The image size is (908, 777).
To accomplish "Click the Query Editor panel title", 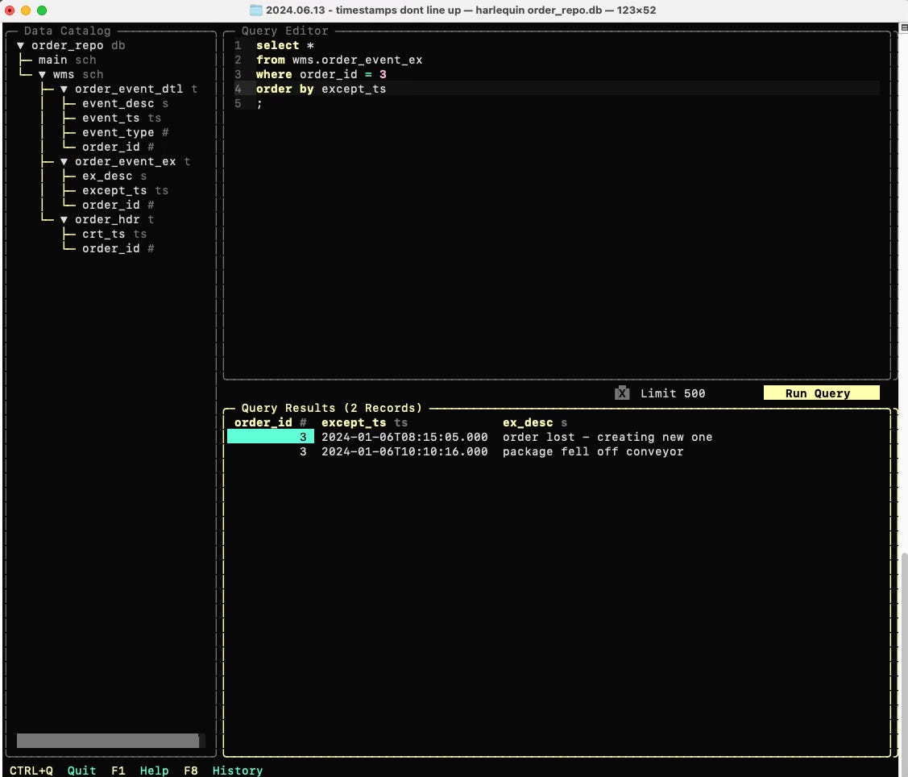I will point(284,31).
